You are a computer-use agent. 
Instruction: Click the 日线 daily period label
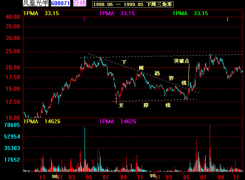pos(80,3)
